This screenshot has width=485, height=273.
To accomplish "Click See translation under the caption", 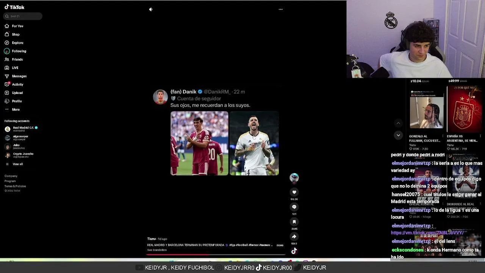I will point(157,250).
